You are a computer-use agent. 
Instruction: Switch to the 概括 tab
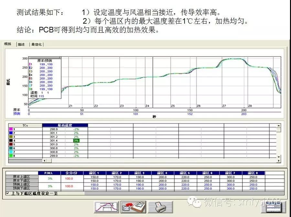pos(8,44)
